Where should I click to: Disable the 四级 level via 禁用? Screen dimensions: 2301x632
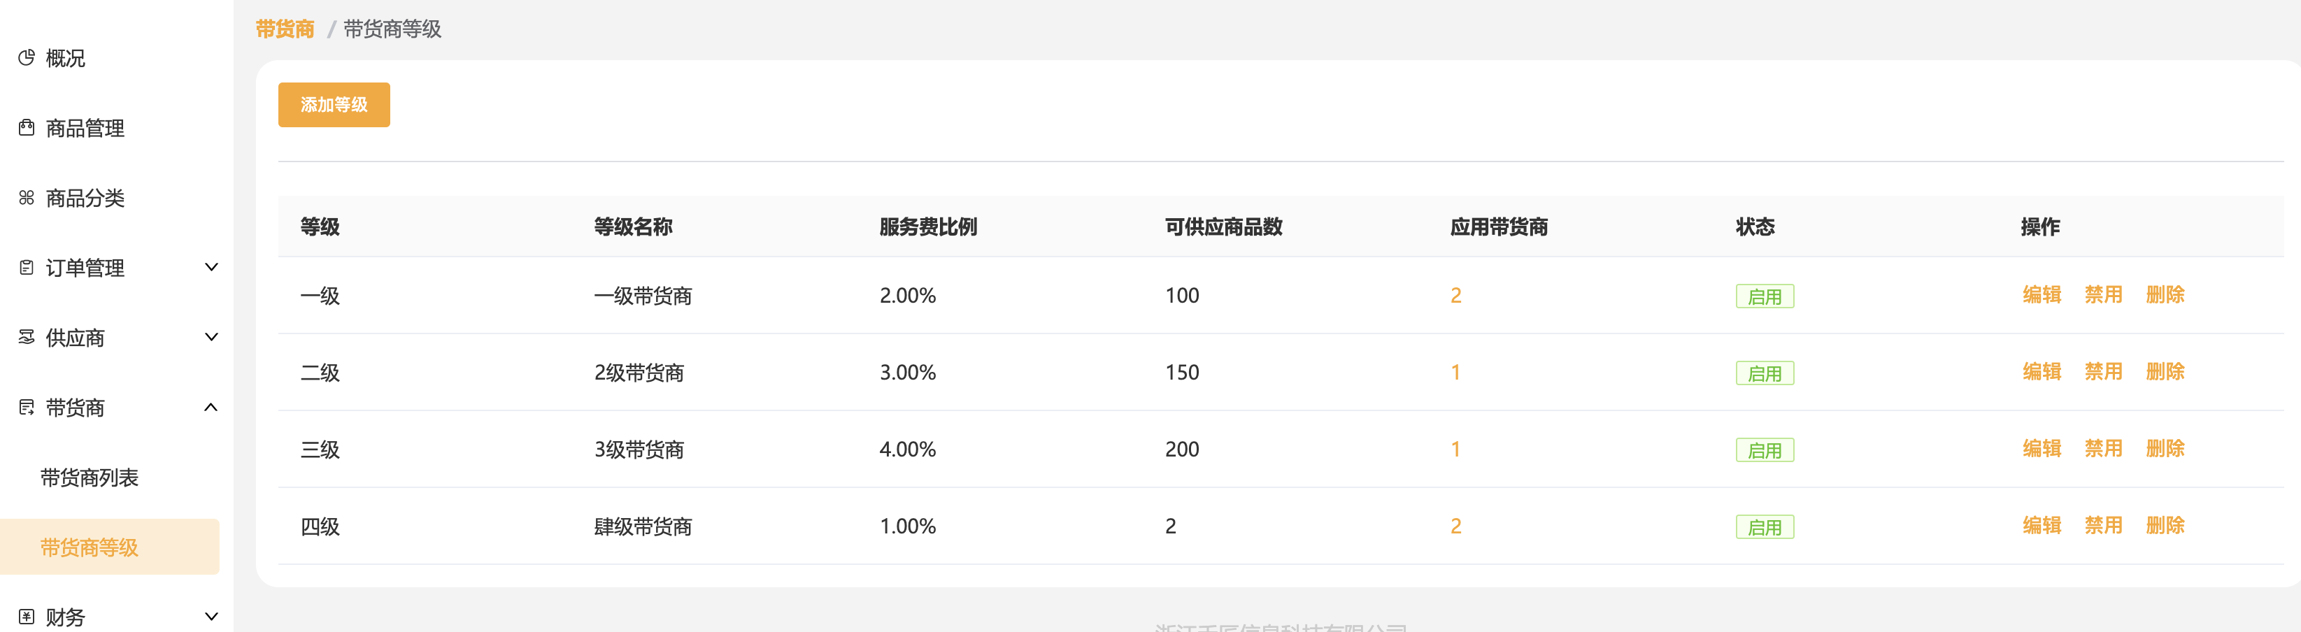[x=2102, y=525]
